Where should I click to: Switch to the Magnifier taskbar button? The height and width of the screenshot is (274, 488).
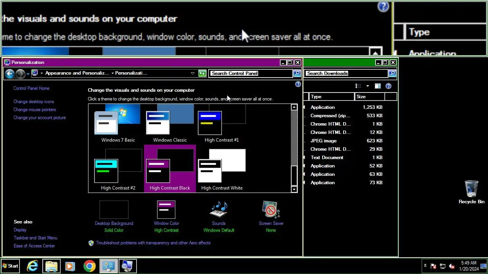point(127,266)
